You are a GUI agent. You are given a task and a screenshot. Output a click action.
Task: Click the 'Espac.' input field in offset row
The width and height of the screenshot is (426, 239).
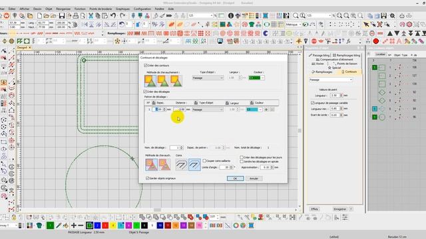tap(158, 110)
